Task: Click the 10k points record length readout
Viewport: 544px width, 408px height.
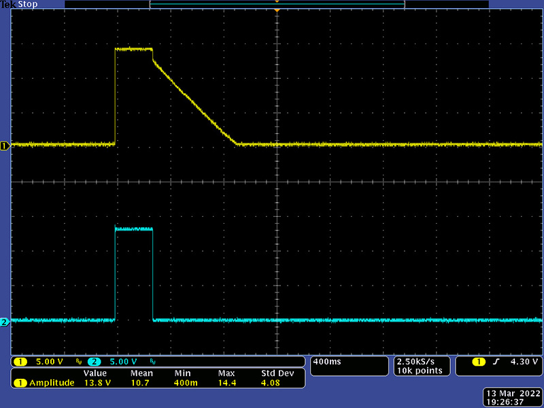Action: coord(420,371)
